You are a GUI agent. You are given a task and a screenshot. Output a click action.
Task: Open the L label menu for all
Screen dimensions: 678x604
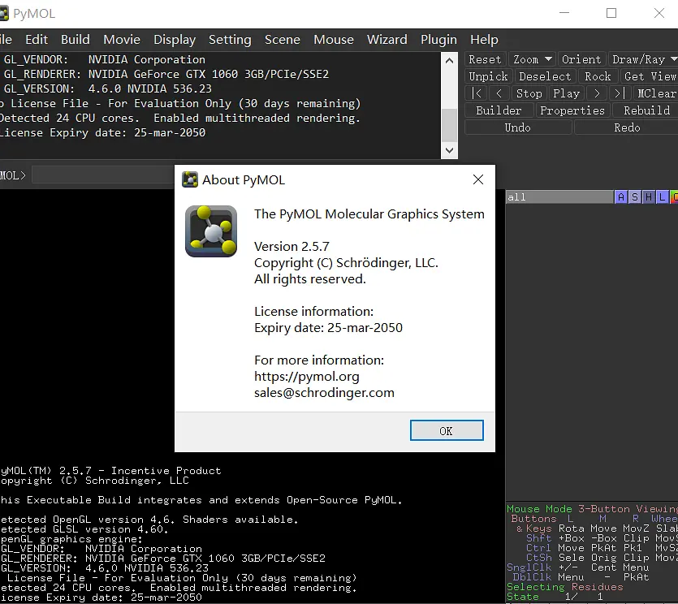pos(662,197)
